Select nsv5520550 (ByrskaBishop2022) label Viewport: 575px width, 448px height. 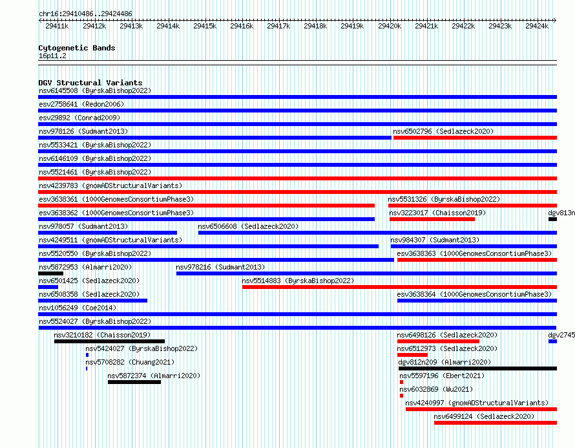(95, 253)
